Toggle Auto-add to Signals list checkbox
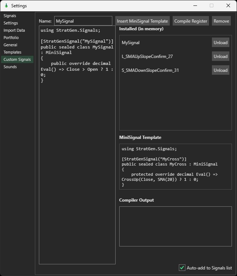 [x=182, y=268]
